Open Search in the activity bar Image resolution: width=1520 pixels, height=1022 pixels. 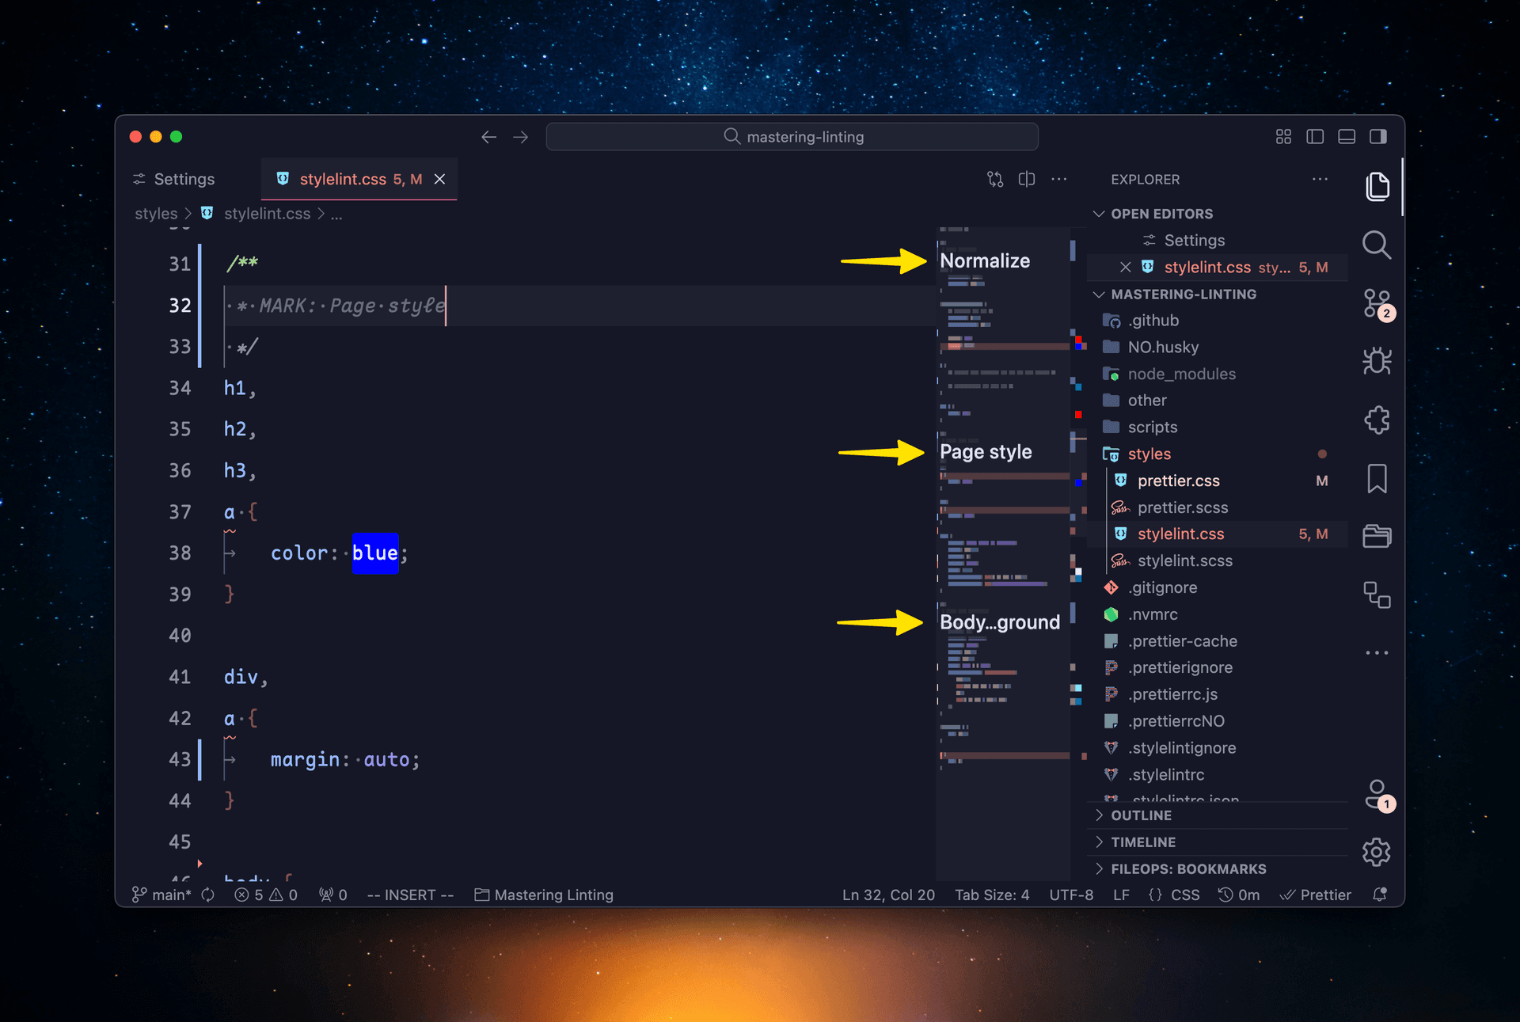[1377, 245]
